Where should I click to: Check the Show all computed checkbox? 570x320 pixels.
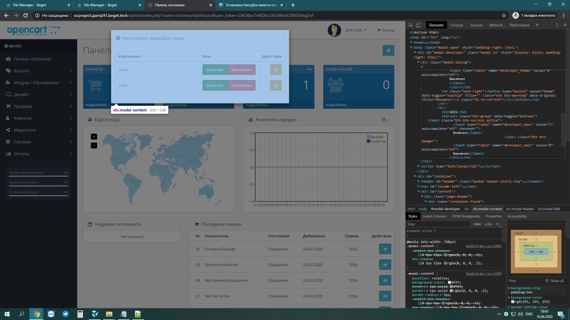pyautogui.click(x=548, y=281)
